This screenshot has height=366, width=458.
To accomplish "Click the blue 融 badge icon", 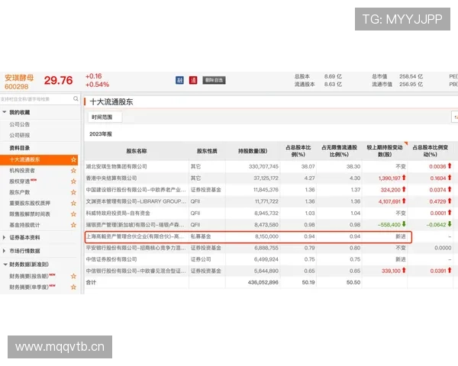I will tap(179, 80).
